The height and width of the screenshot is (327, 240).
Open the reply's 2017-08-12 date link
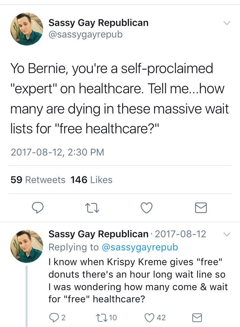pyautogui.click(x=180, y=234)
